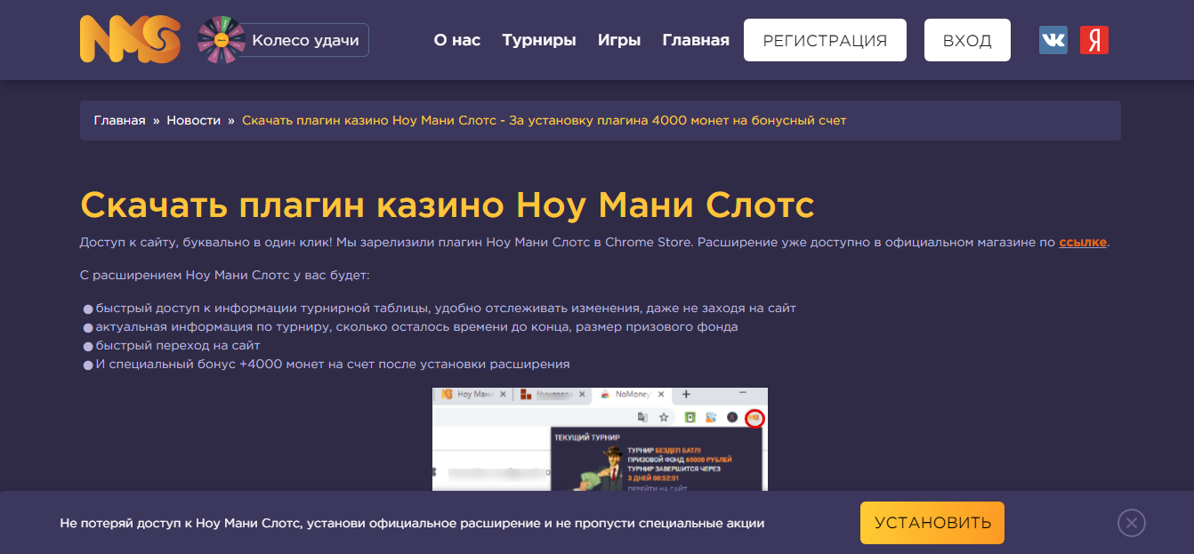Click the banner text Не потеряй доступ
Viewport: 1194px width, 554px height.
[412, 523]
